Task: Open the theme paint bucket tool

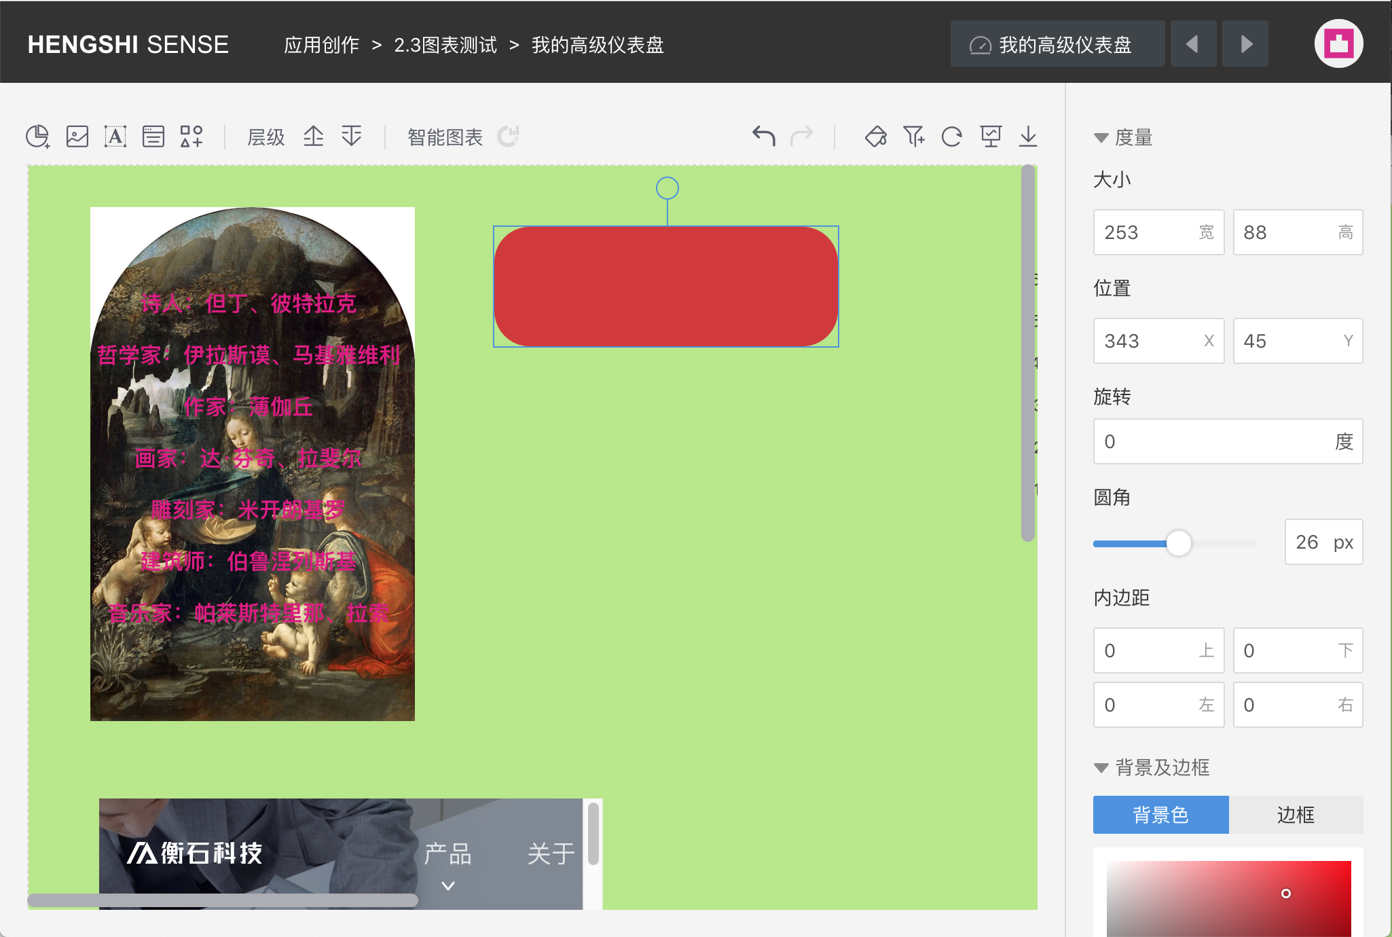Action: click(x=876, y=136)
